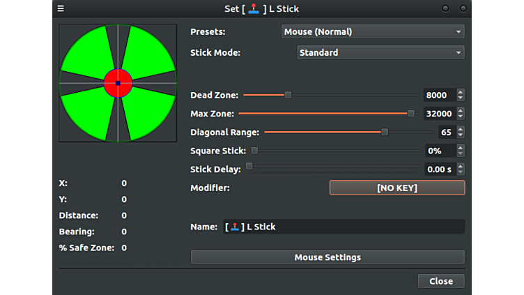Decrease Dead Zone with the down arrow

[461, 98]
